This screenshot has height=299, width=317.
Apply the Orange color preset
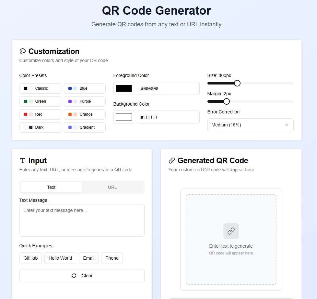click(x=85, y=114)
